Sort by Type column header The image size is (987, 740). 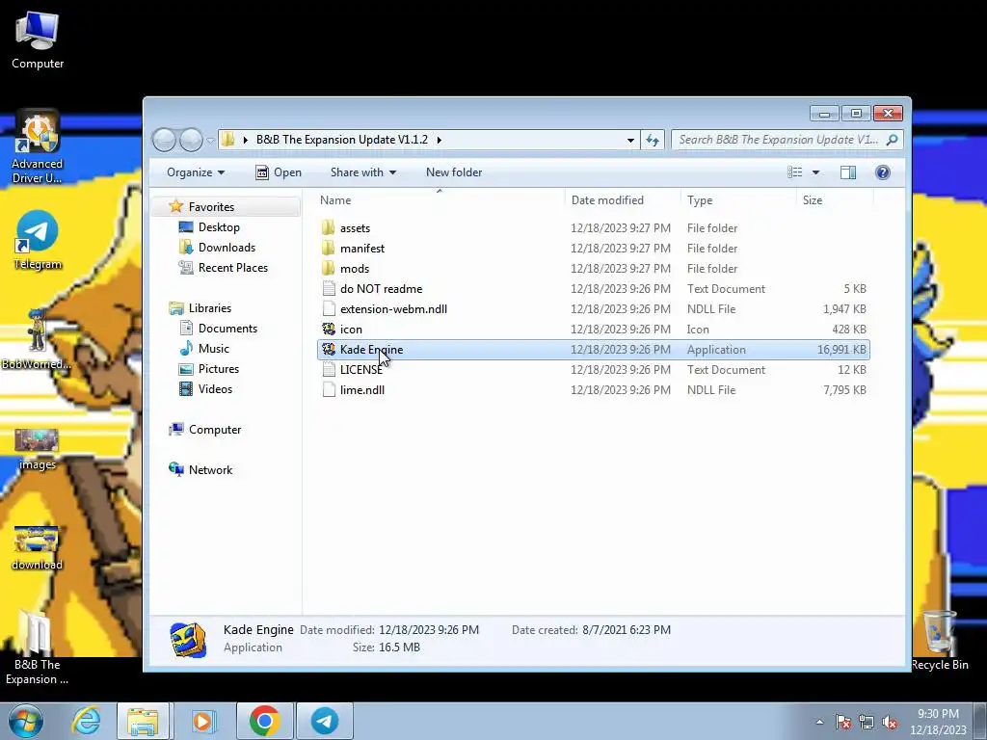(738, 200)
